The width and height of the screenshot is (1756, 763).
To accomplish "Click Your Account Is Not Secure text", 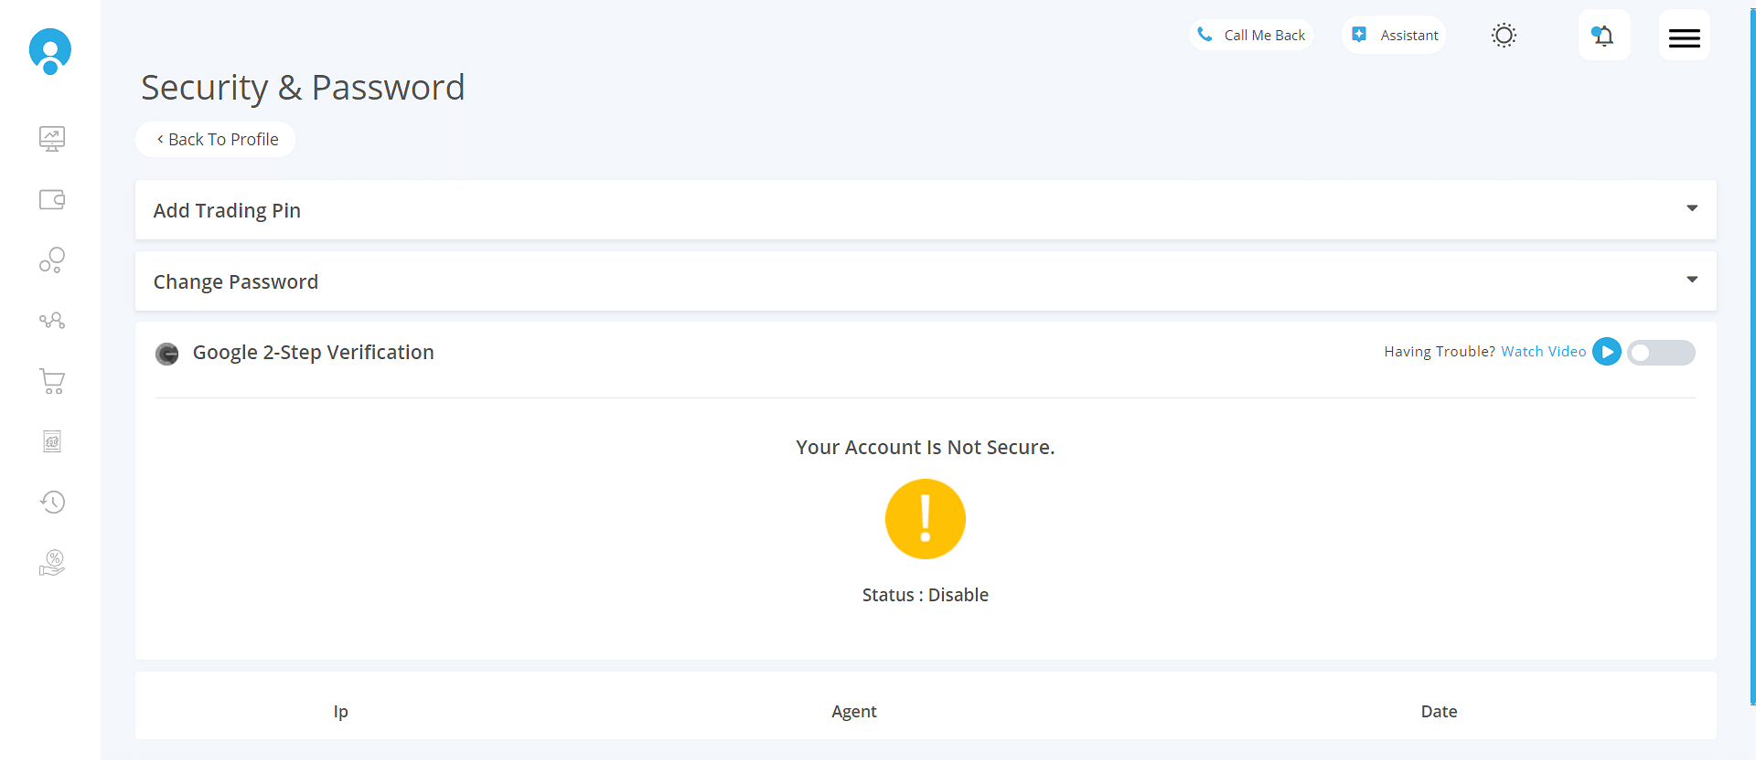I will (x=926, y=448).
